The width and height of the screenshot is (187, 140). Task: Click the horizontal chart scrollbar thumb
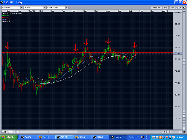point(48,132)
